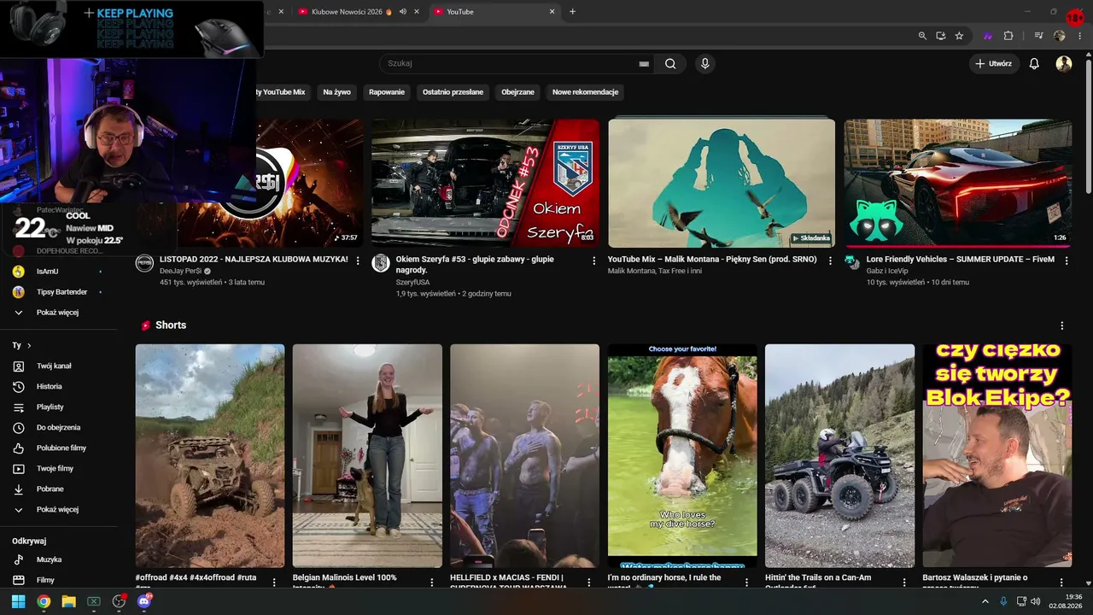Close the YouTube browser tab
This screenshot has height=615, width=1093.
[x=552, y=12]
